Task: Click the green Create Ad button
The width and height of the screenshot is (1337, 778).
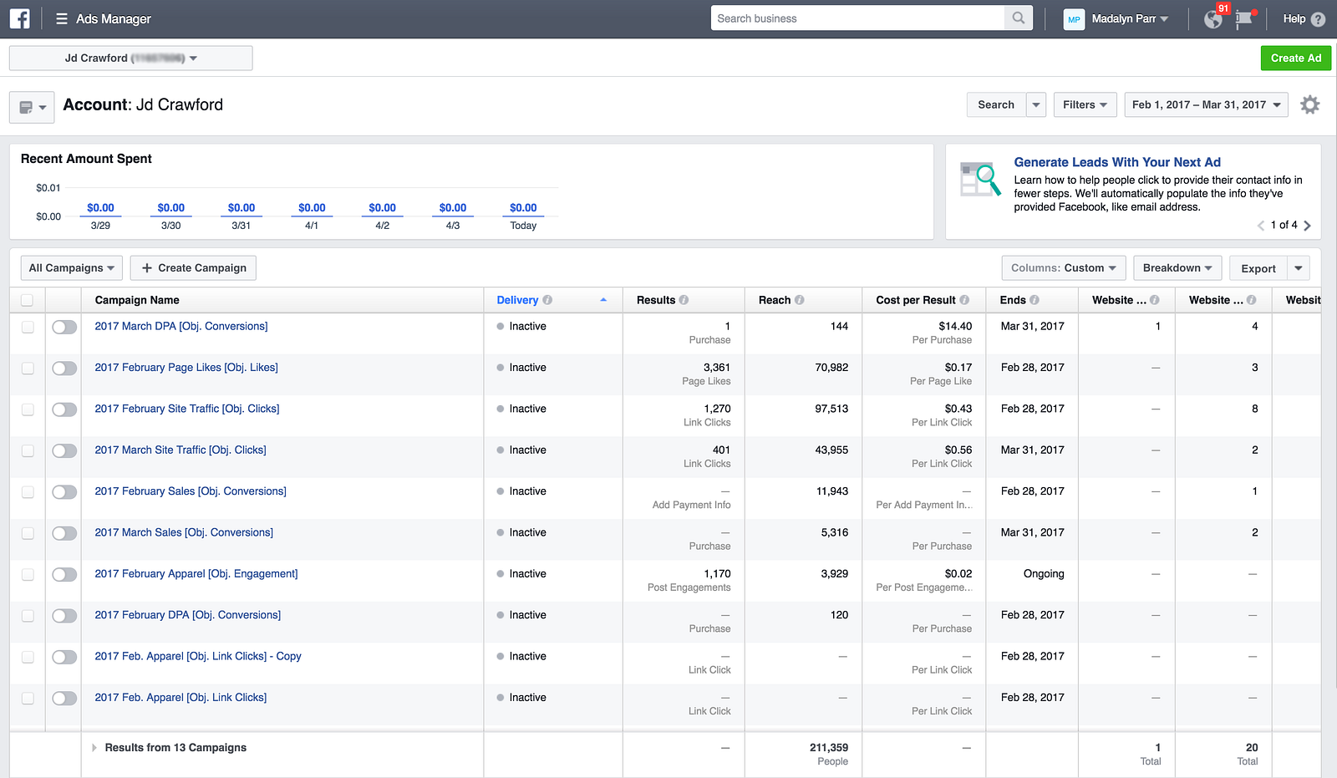Action: coord(1295,58)
